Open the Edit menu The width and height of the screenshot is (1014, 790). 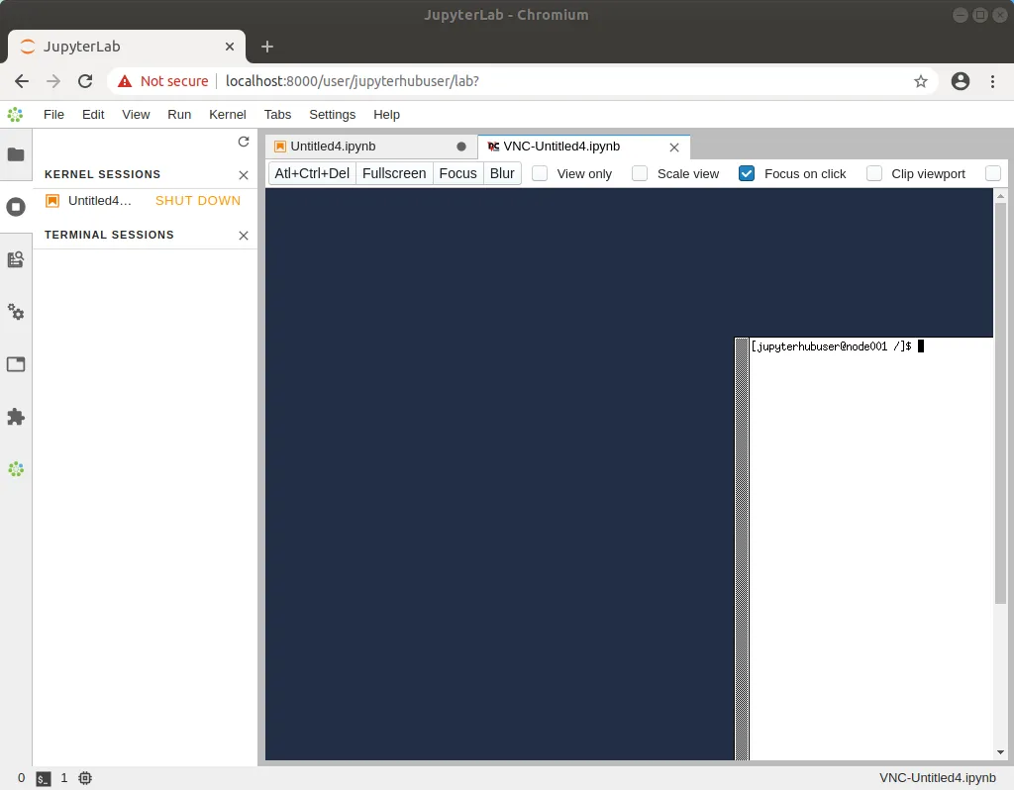pyautogui.click(x=93, y=115)
